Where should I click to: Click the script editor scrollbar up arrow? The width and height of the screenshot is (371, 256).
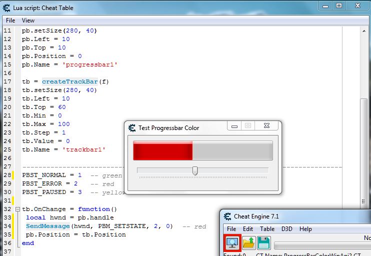(364, 31)
